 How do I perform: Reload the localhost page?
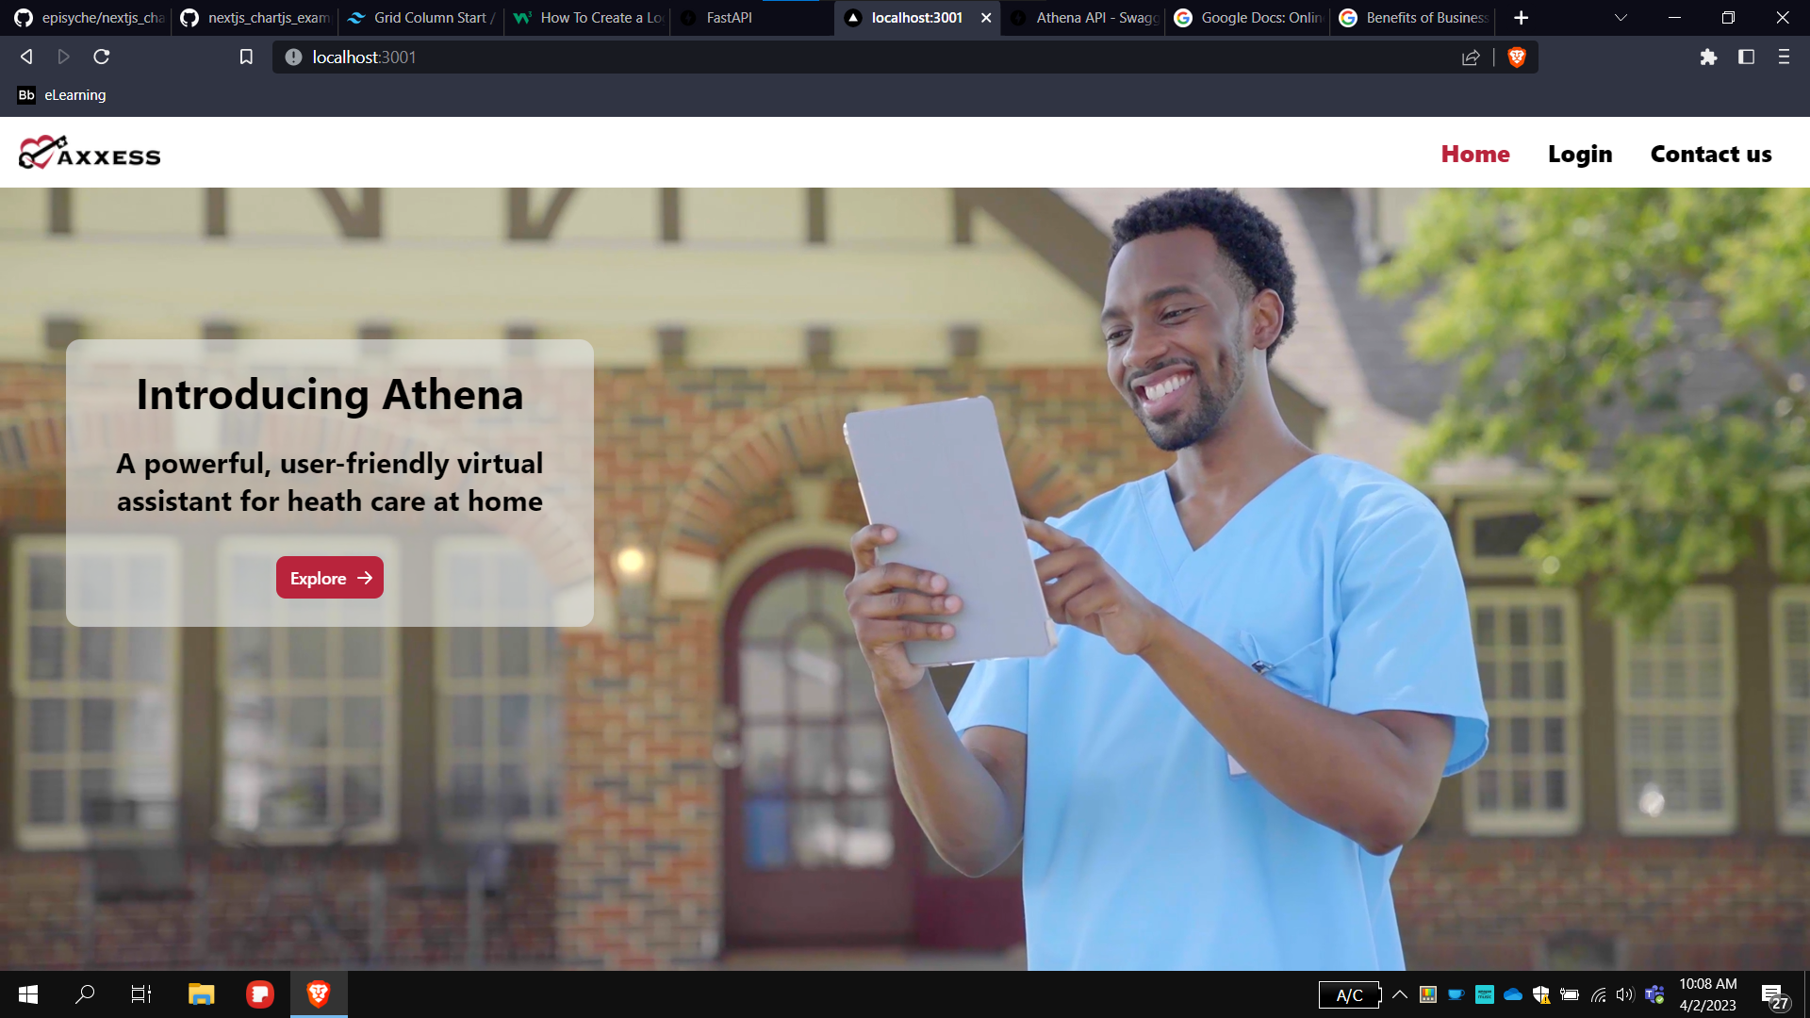click(102, 57)
